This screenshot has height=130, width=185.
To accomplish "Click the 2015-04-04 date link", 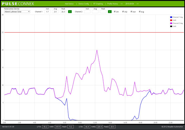I will point(130,4).
